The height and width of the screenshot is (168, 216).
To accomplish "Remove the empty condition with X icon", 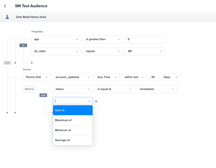I will (96, 101).
